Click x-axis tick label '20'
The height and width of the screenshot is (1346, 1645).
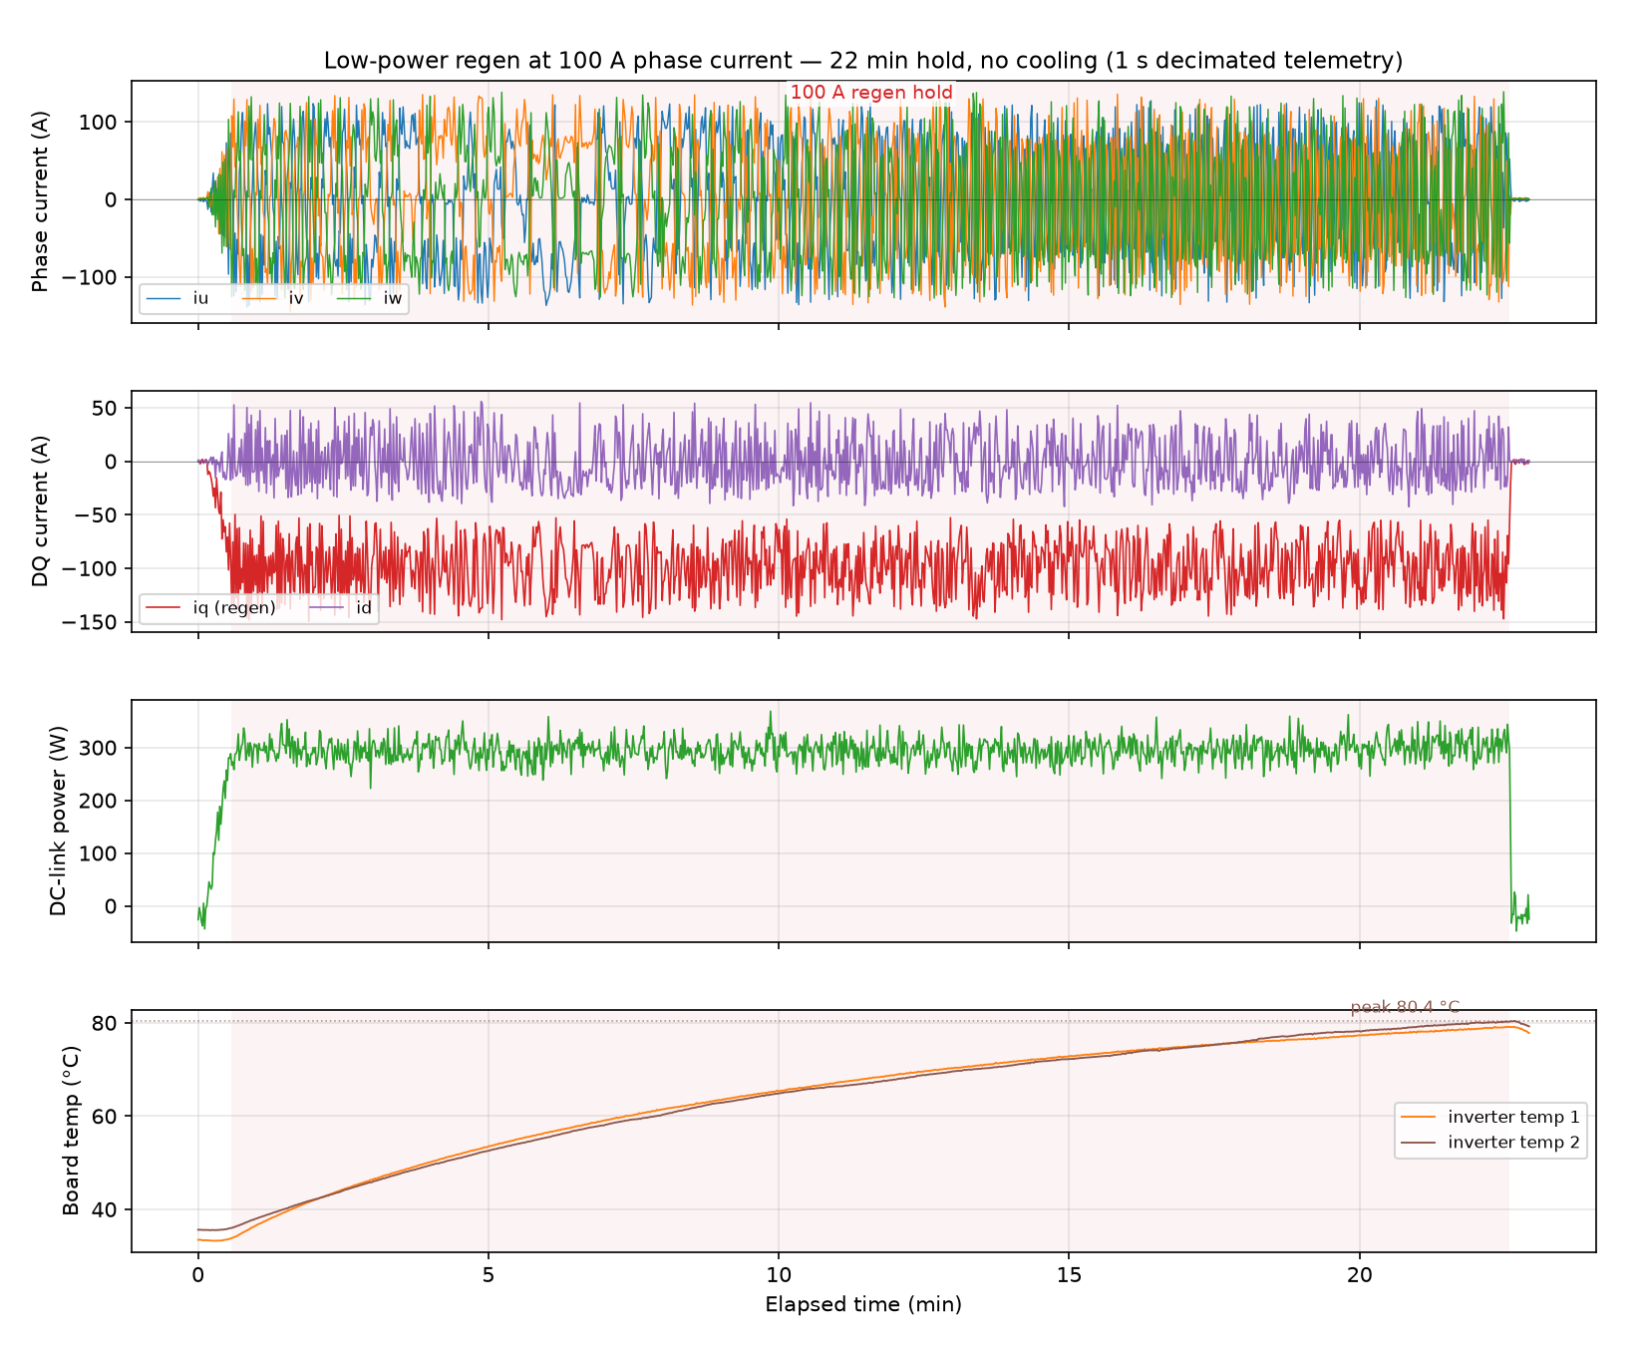coord(1360,1274)
